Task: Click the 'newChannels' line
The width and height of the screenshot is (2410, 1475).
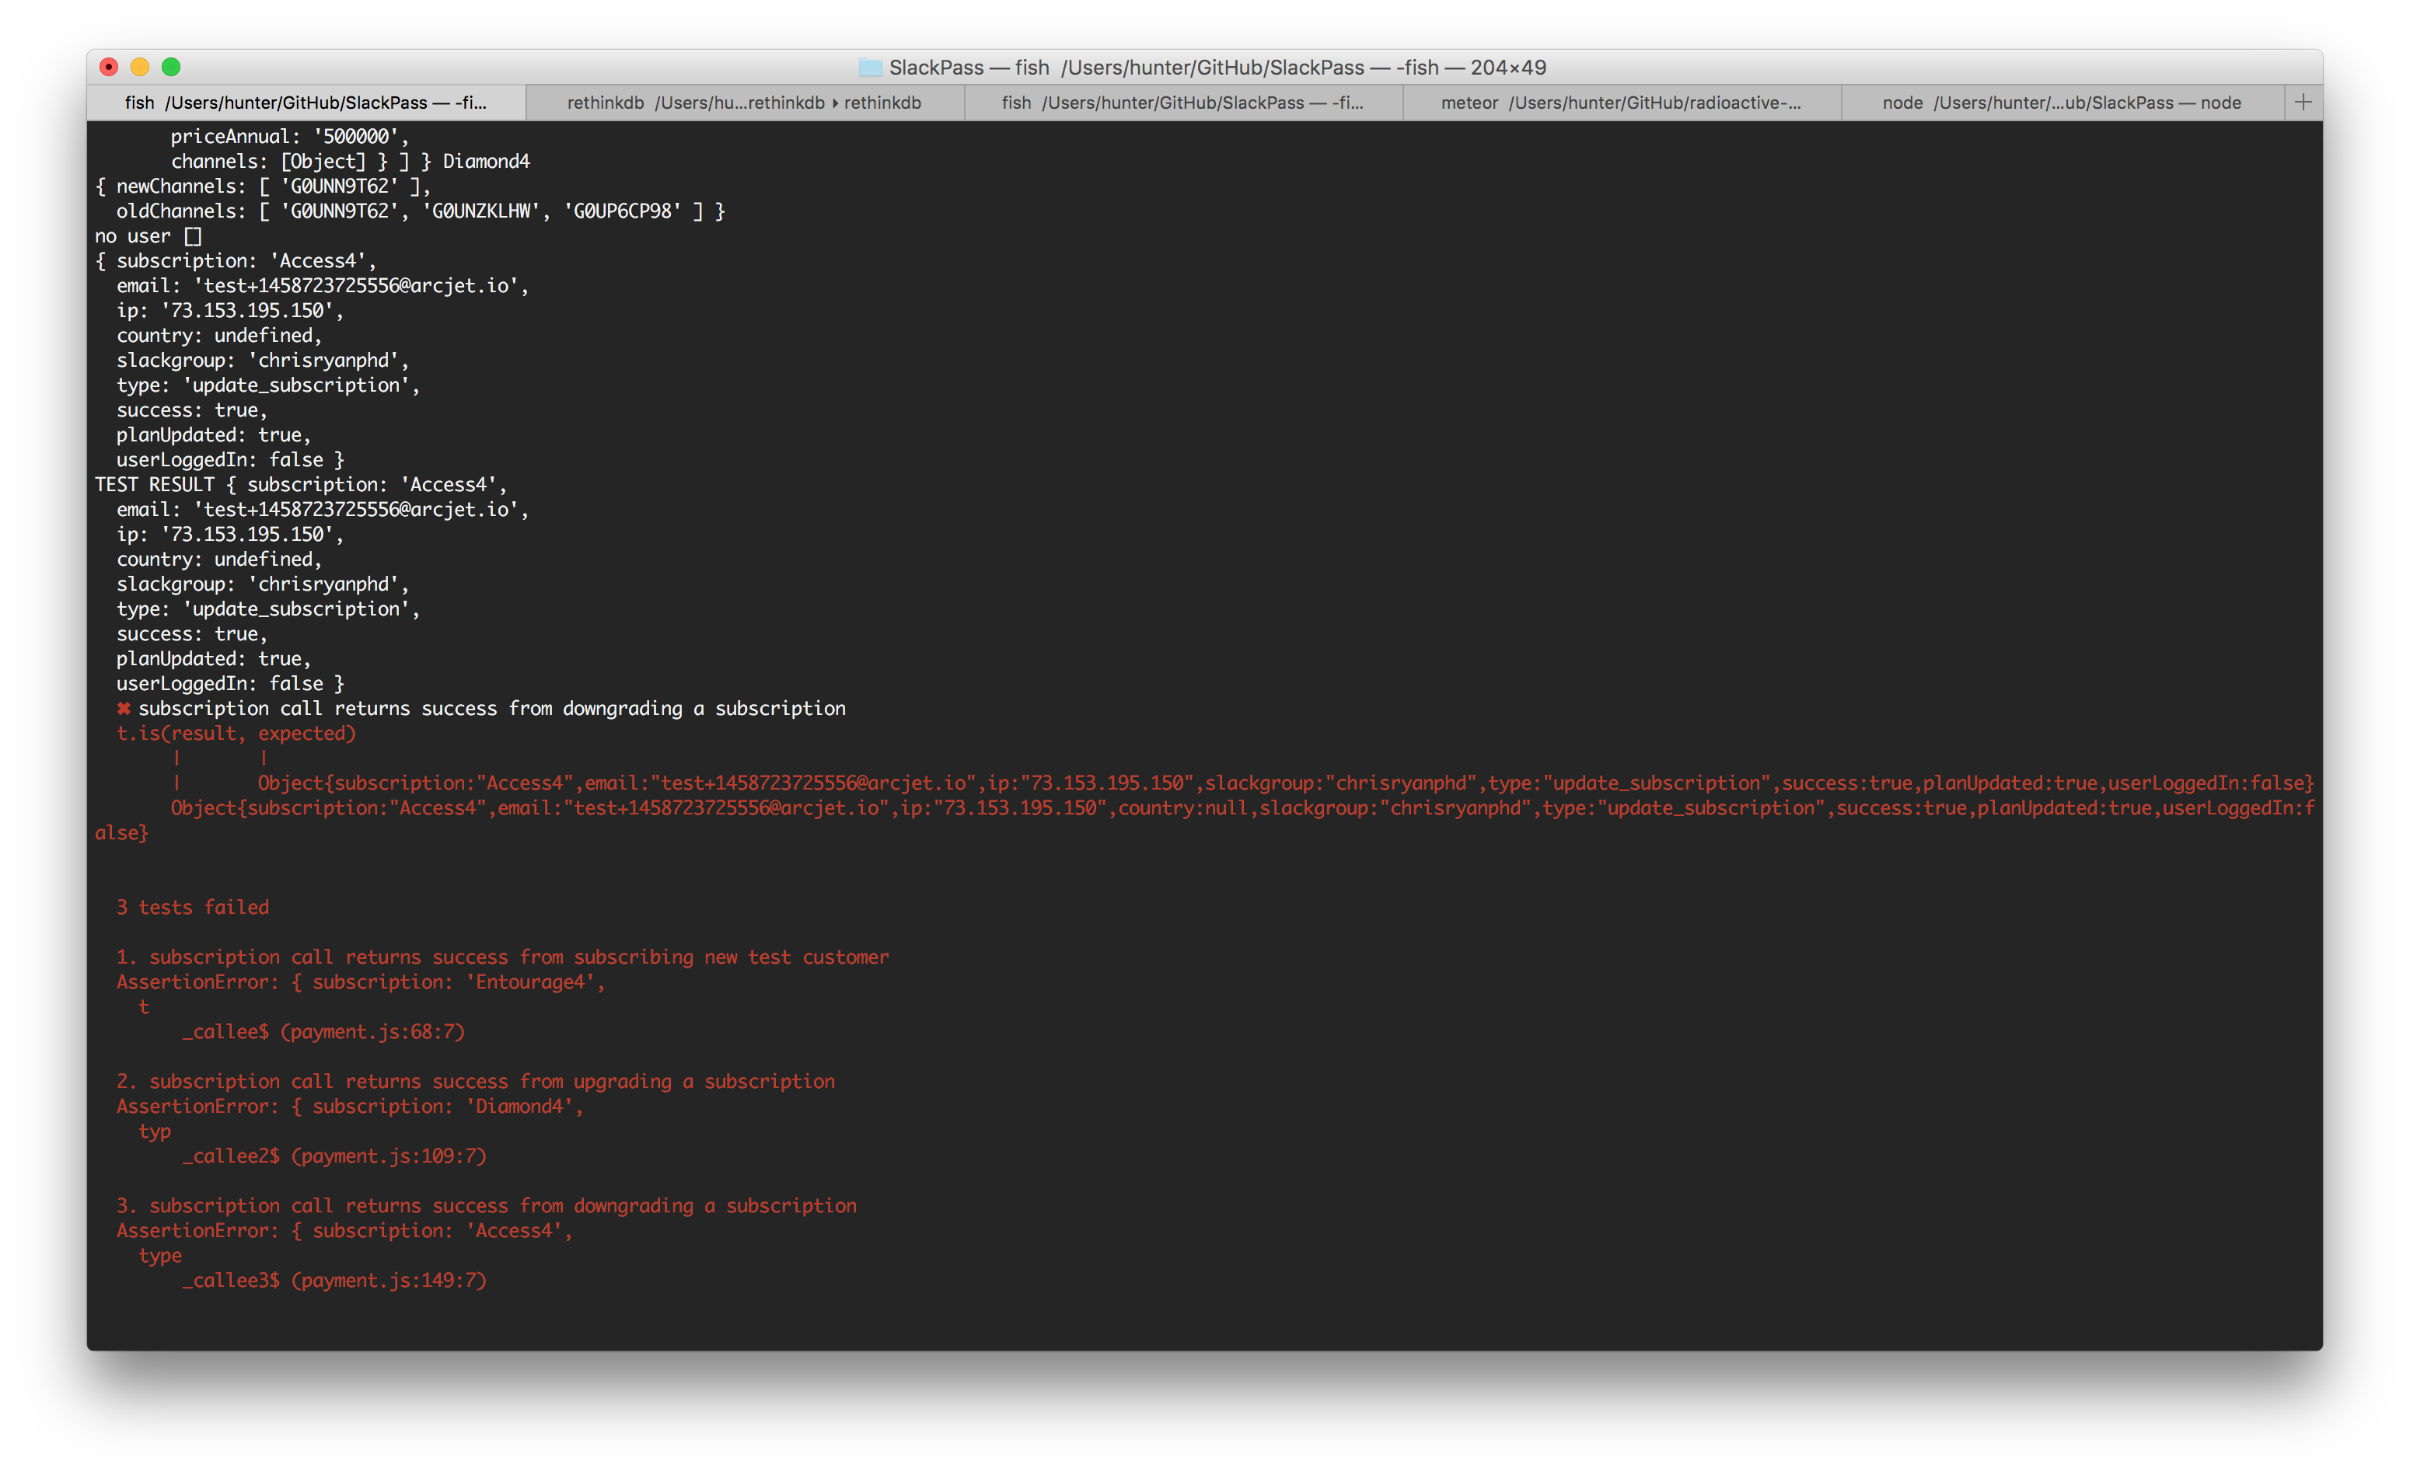Action: 263,186
